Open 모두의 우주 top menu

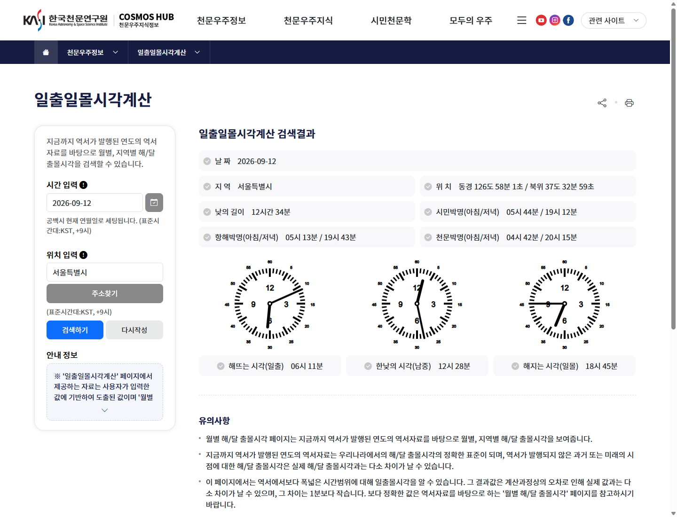click(x=471, y=20)
